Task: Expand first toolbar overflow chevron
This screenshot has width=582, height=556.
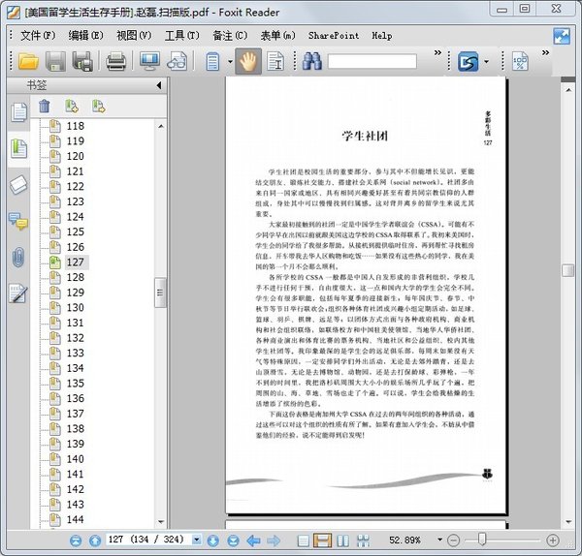Action: coord(438,52)
